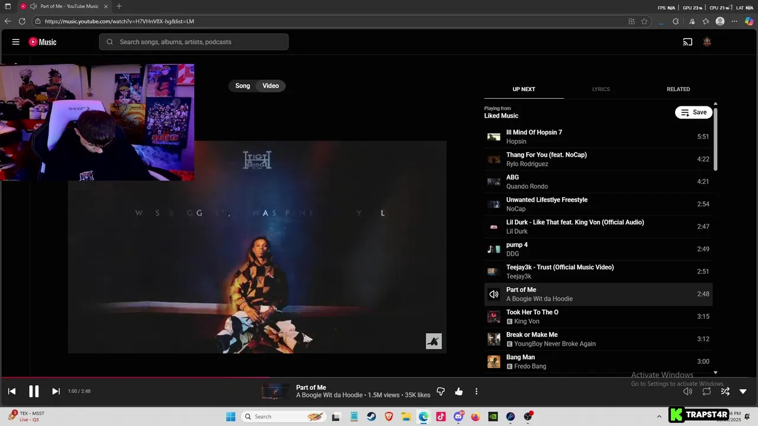The width and height of the screenshot is (758, 426).
Task: Click the player bar album thumbnail
Action: click(x=276, y=391)
